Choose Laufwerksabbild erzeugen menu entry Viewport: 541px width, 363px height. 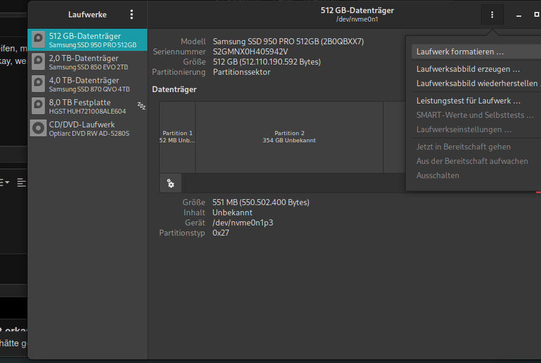(476, 69)
